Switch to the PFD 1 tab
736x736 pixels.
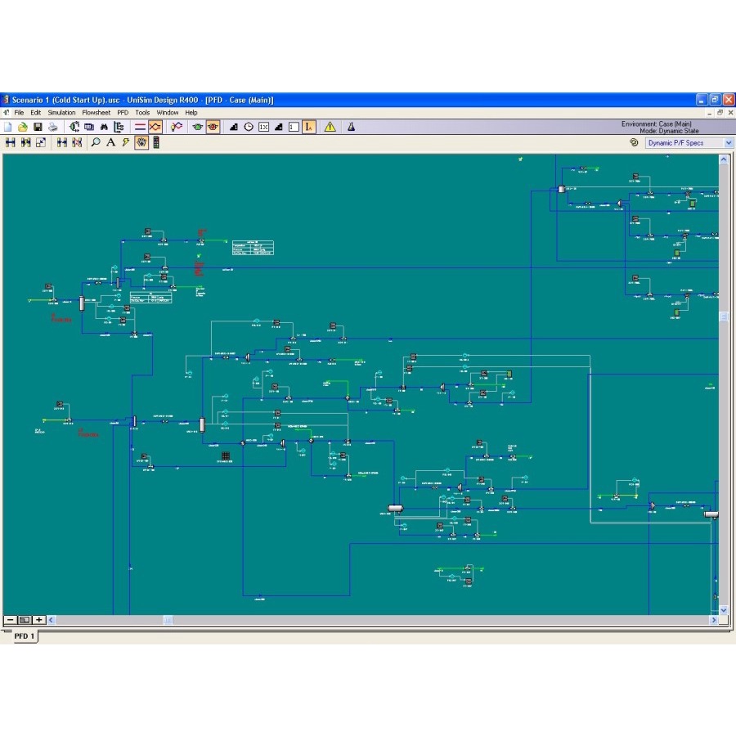pyautogui.click(x=25, y=636)
